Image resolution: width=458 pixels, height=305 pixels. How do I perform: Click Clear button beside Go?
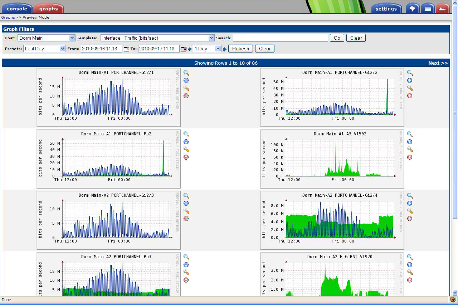click(x=356, y=38)
